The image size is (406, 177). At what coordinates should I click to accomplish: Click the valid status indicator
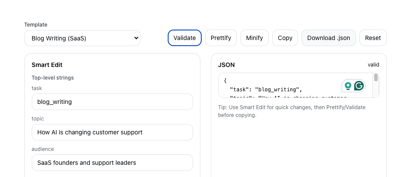(373, 65)
